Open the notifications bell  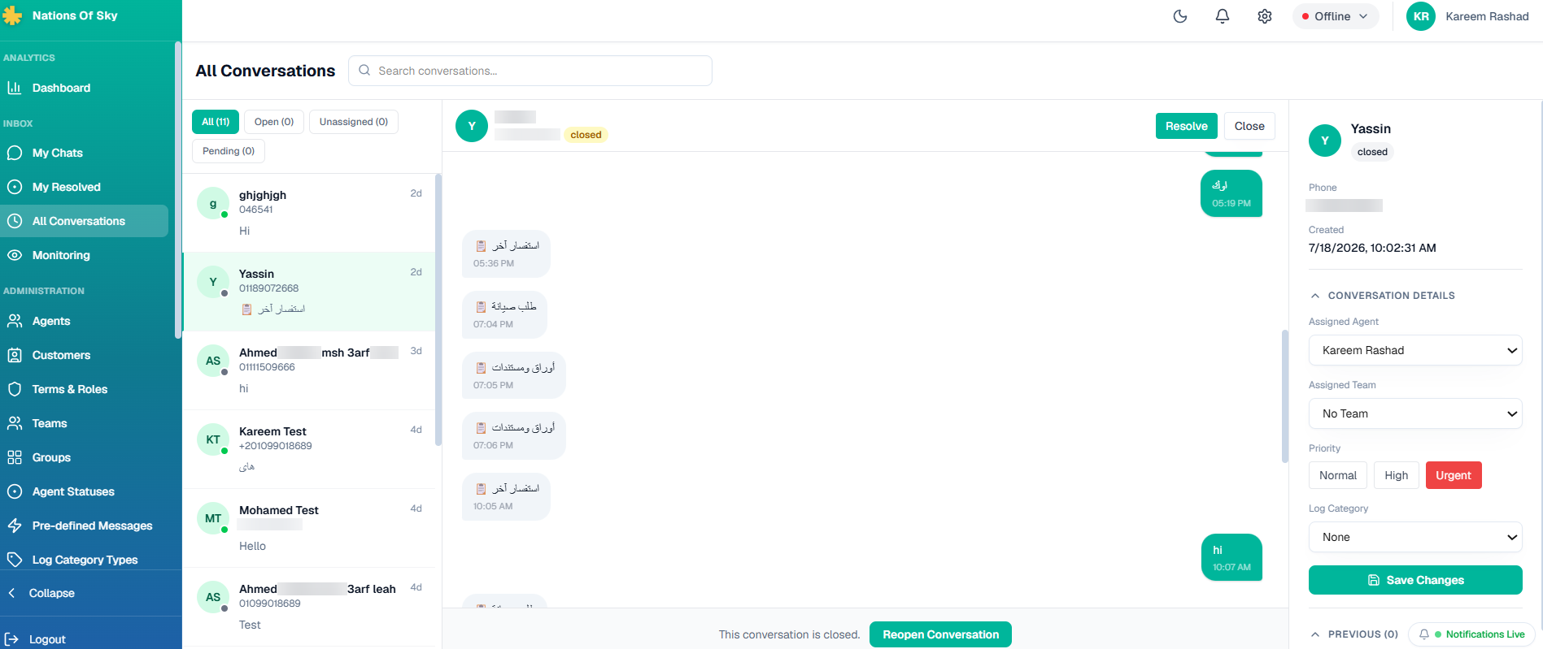[1223, 16]
